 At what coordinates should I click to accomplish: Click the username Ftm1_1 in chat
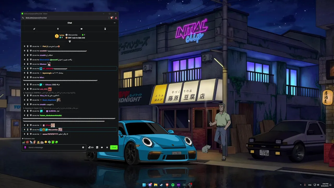(x=45, y=46)
